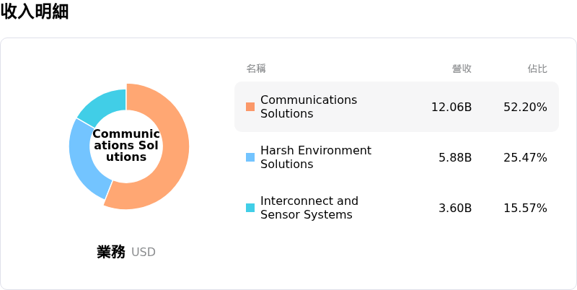Screen dimensions: 577x290
Task: Click the 收入明細 section heading
Action: point(35,12)
